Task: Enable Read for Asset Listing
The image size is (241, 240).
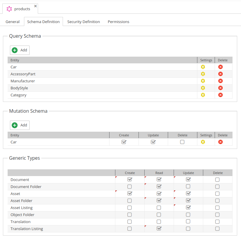Action: click(x=159, y=208)
